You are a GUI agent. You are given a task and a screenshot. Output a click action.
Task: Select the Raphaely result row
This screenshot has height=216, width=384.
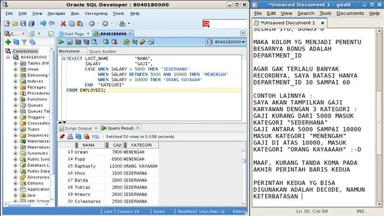108,166
